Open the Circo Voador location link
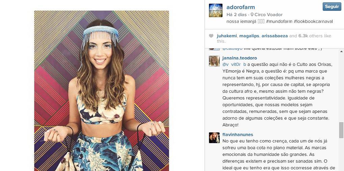Screen dimensions: 344x171 click(268, 15)
